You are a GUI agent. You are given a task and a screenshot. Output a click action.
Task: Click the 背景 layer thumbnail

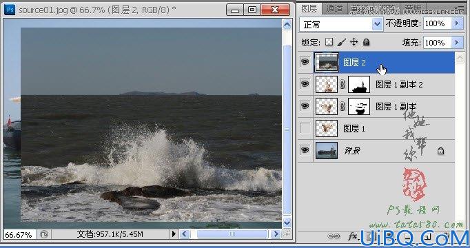point(327,150)
